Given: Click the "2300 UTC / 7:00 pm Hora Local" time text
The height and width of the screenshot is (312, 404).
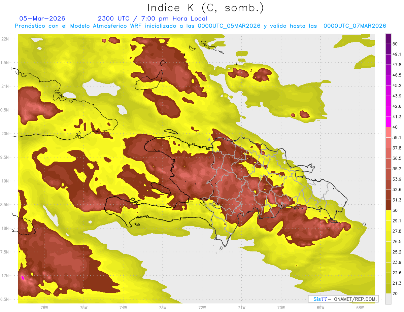Looking at the screenshot, I should pos(152,19).
